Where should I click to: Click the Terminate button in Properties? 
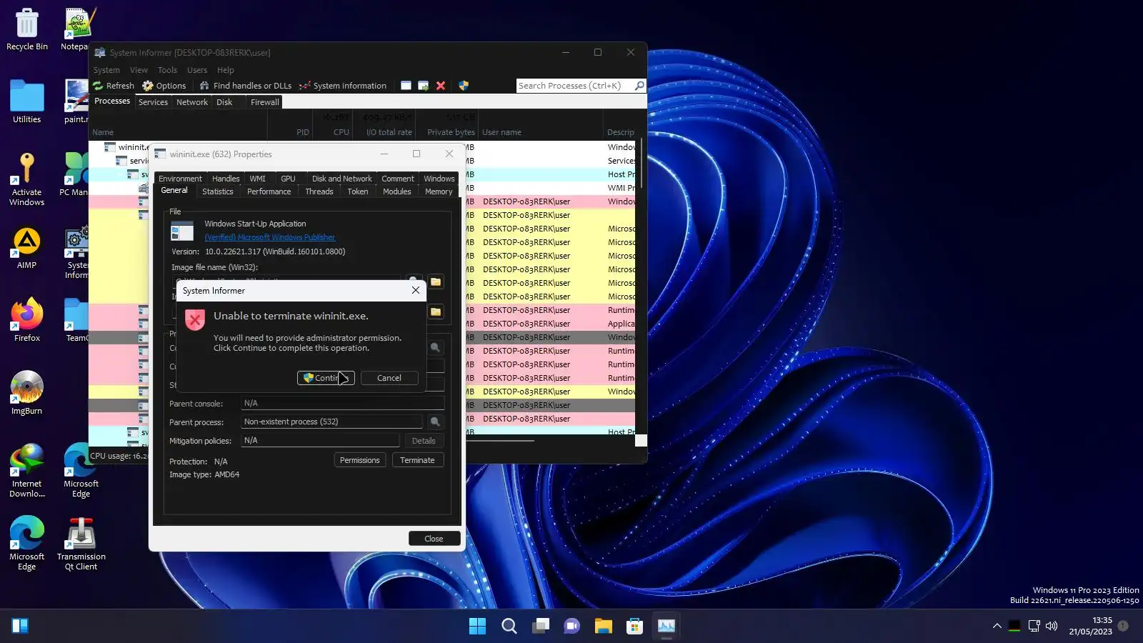point(418,460)
